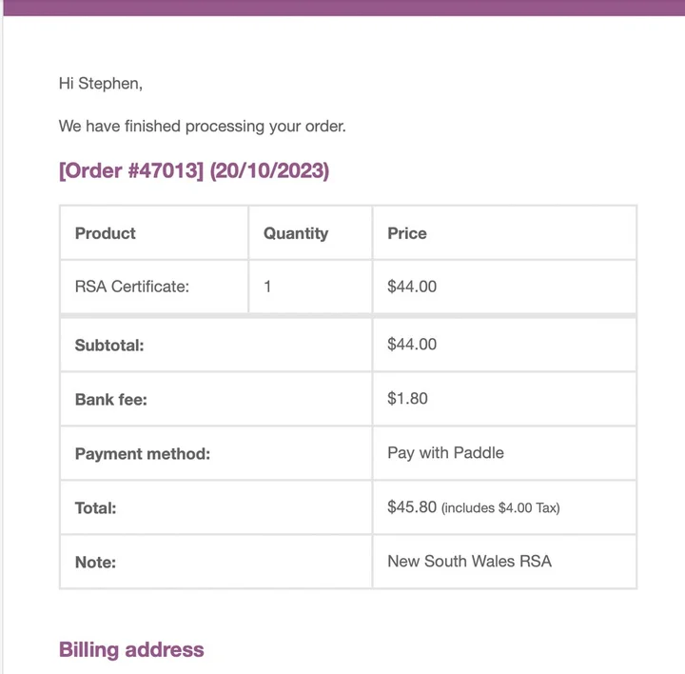Click the 'Note:' row label
Image resolution: width=685 pixels, height=674 pixels.
point(95,563)
